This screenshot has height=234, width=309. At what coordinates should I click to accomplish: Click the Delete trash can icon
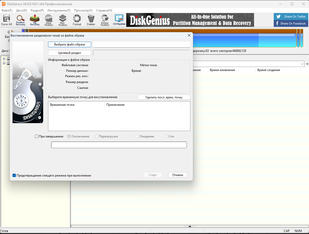point(91,20)
